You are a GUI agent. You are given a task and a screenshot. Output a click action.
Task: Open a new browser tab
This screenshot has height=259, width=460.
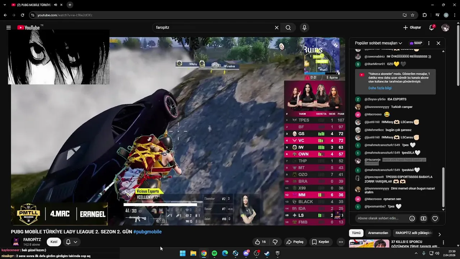click(70, 5)
